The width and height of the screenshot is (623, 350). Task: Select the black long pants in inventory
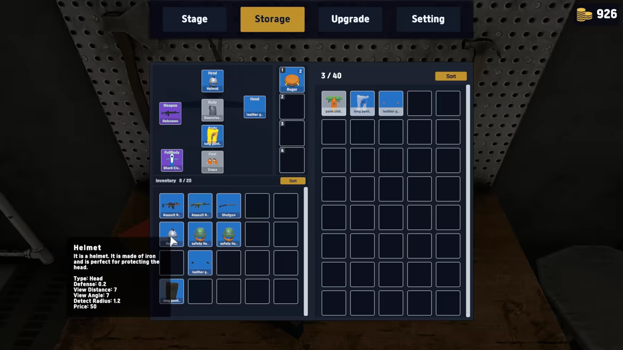click(171, 291)
